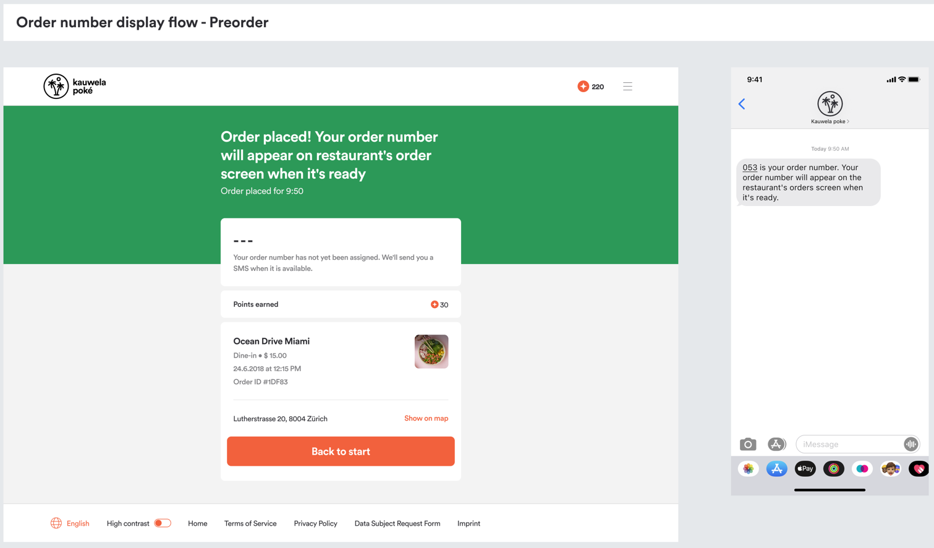Go back with the blue chevron

point(742,104)
